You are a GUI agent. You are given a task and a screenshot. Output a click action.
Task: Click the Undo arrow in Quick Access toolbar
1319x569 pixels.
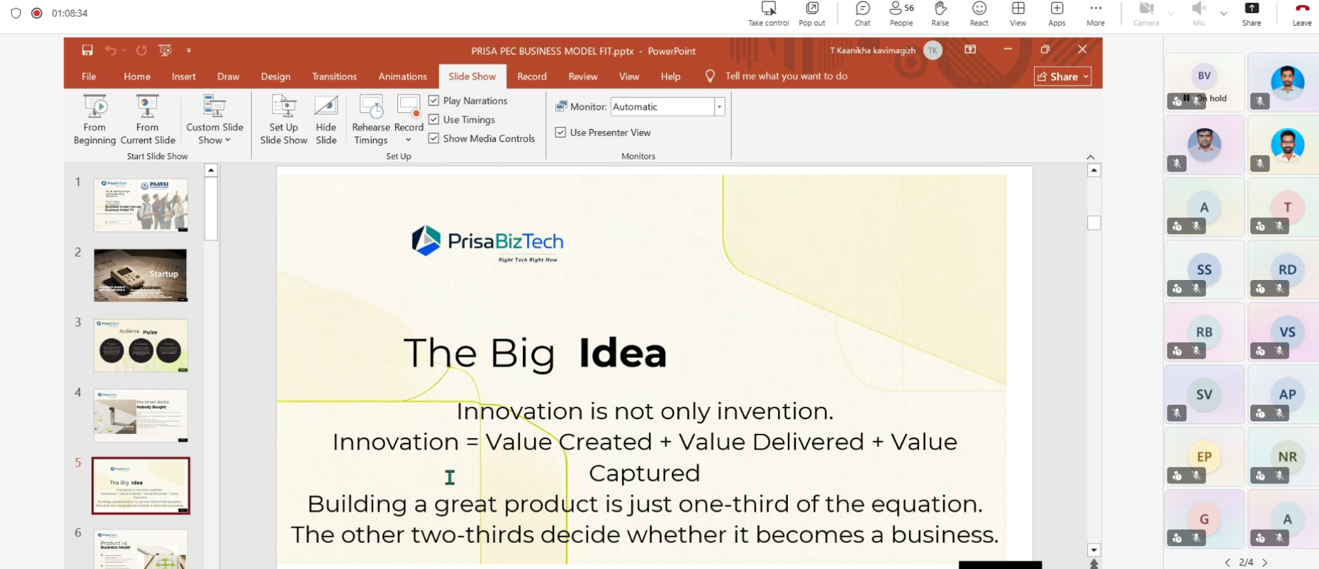110,50
